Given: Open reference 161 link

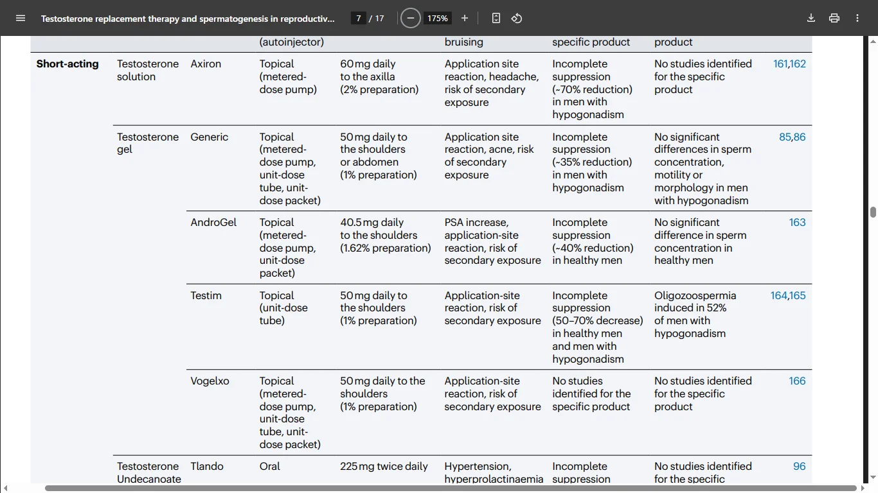Looking at the screenshot, I should pos(780,64).
